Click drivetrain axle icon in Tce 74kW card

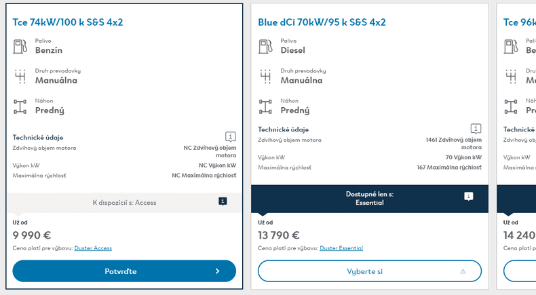(20, 106)
